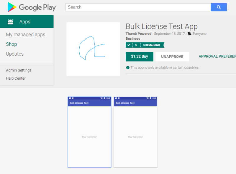Click the blue search magnifier button
236x174 pixels.
[x=219, y=7]
